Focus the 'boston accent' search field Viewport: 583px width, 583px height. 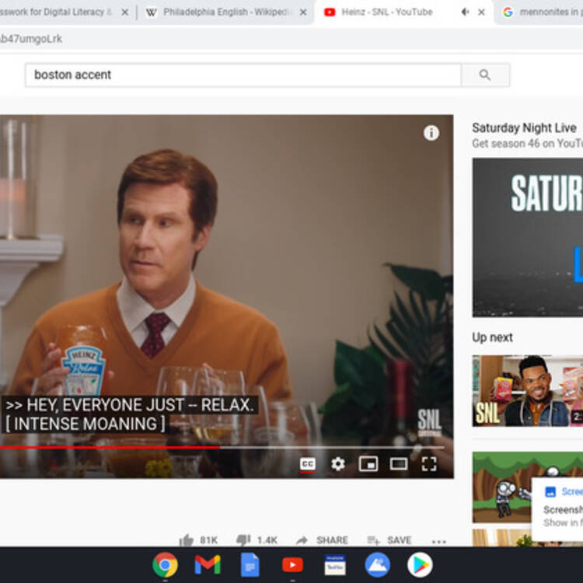point(243,75)
